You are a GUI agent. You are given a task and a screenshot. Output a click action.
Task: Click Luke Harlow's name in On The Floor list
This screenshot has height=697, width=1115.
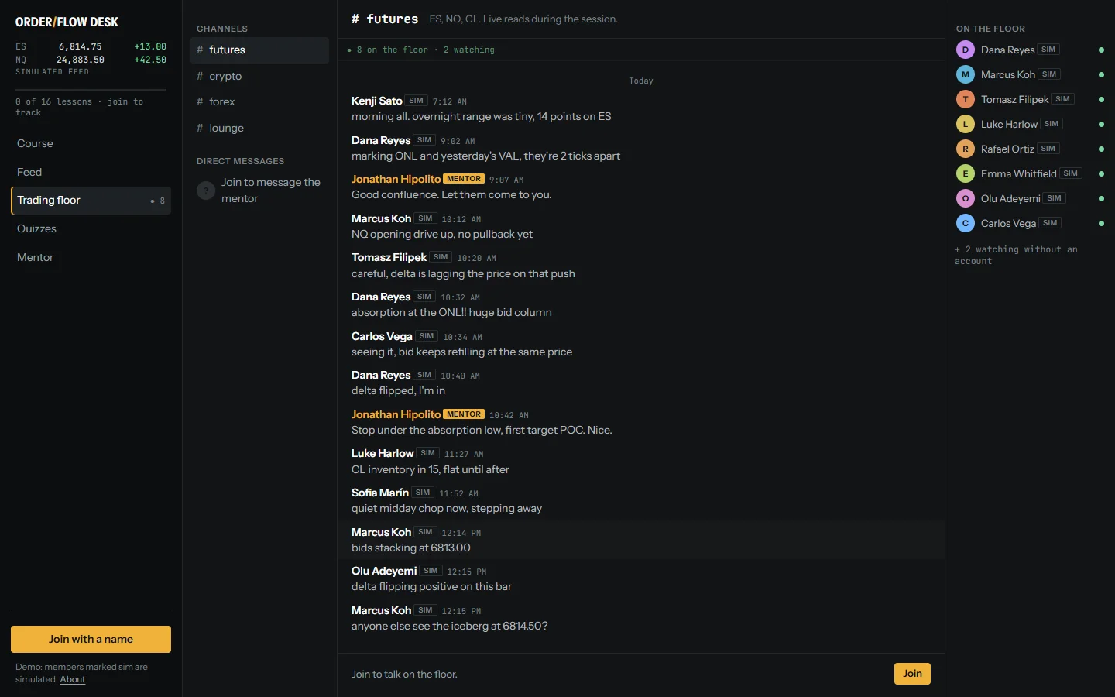(1009, 124)
